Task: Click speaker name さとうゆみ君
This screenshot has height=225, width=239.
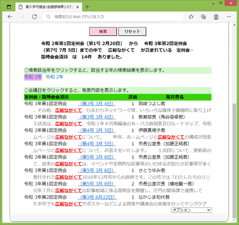Action: [x=152, y=170]
